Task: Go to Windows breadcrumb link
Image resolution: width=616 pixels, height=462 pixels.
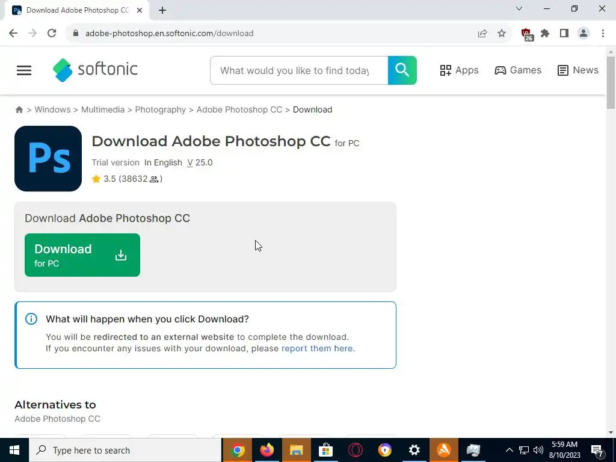Action: (53, 109)
